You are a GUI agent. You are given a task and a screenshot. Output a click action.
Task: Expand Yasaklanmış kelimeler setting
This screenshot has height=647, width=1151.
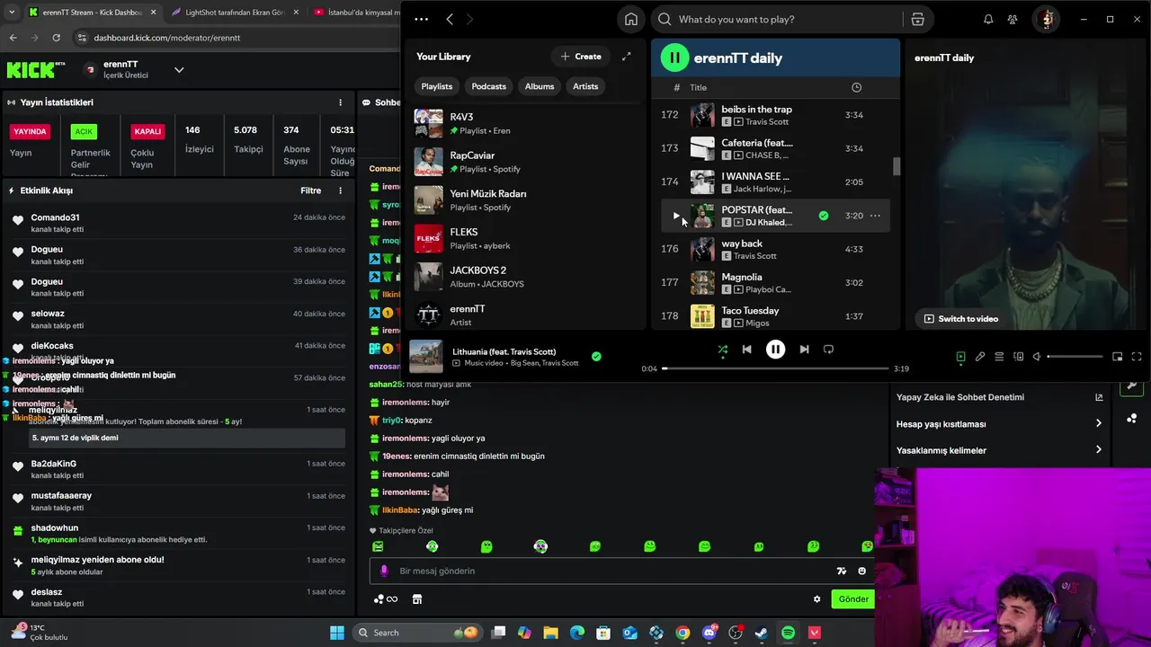[1000, 450]
